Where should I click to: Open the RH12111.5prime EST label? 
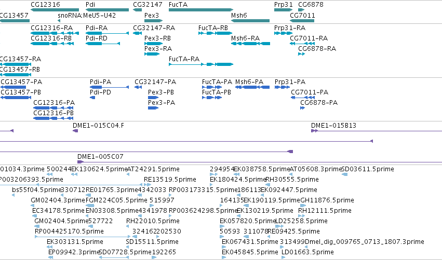(x=325, y=210)
